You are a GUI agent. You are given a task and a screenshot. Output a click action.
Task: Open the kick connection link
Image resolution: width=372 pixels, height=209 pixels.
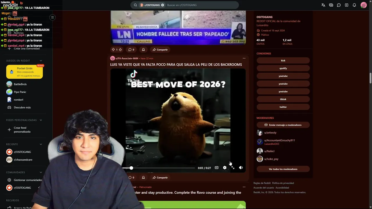pos(283,60)
